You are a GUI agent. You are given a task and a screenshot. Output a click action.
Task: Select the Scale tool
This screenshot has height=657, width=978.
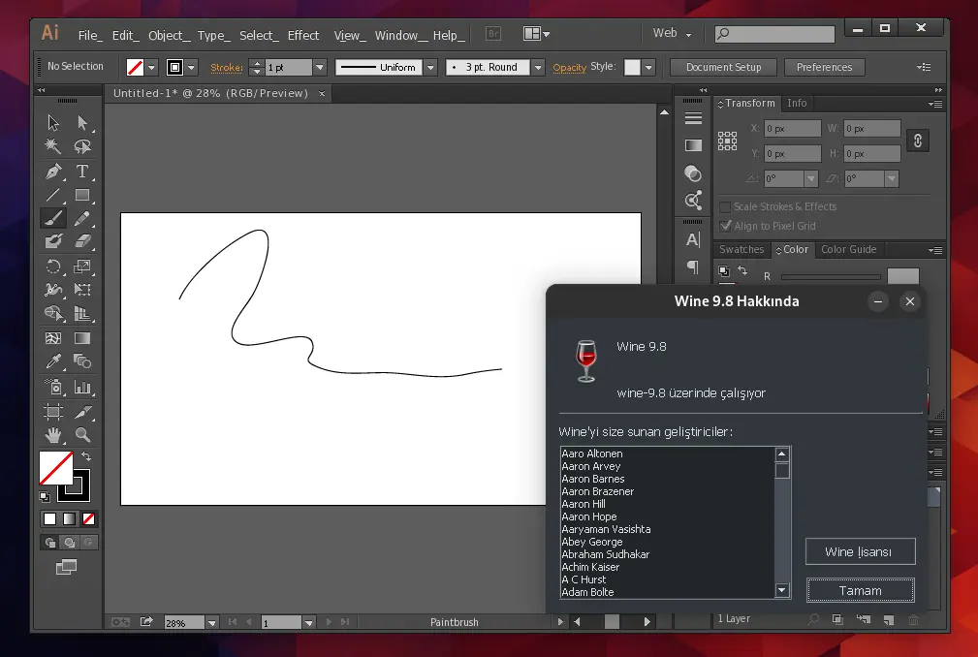(x=82, y=266)
